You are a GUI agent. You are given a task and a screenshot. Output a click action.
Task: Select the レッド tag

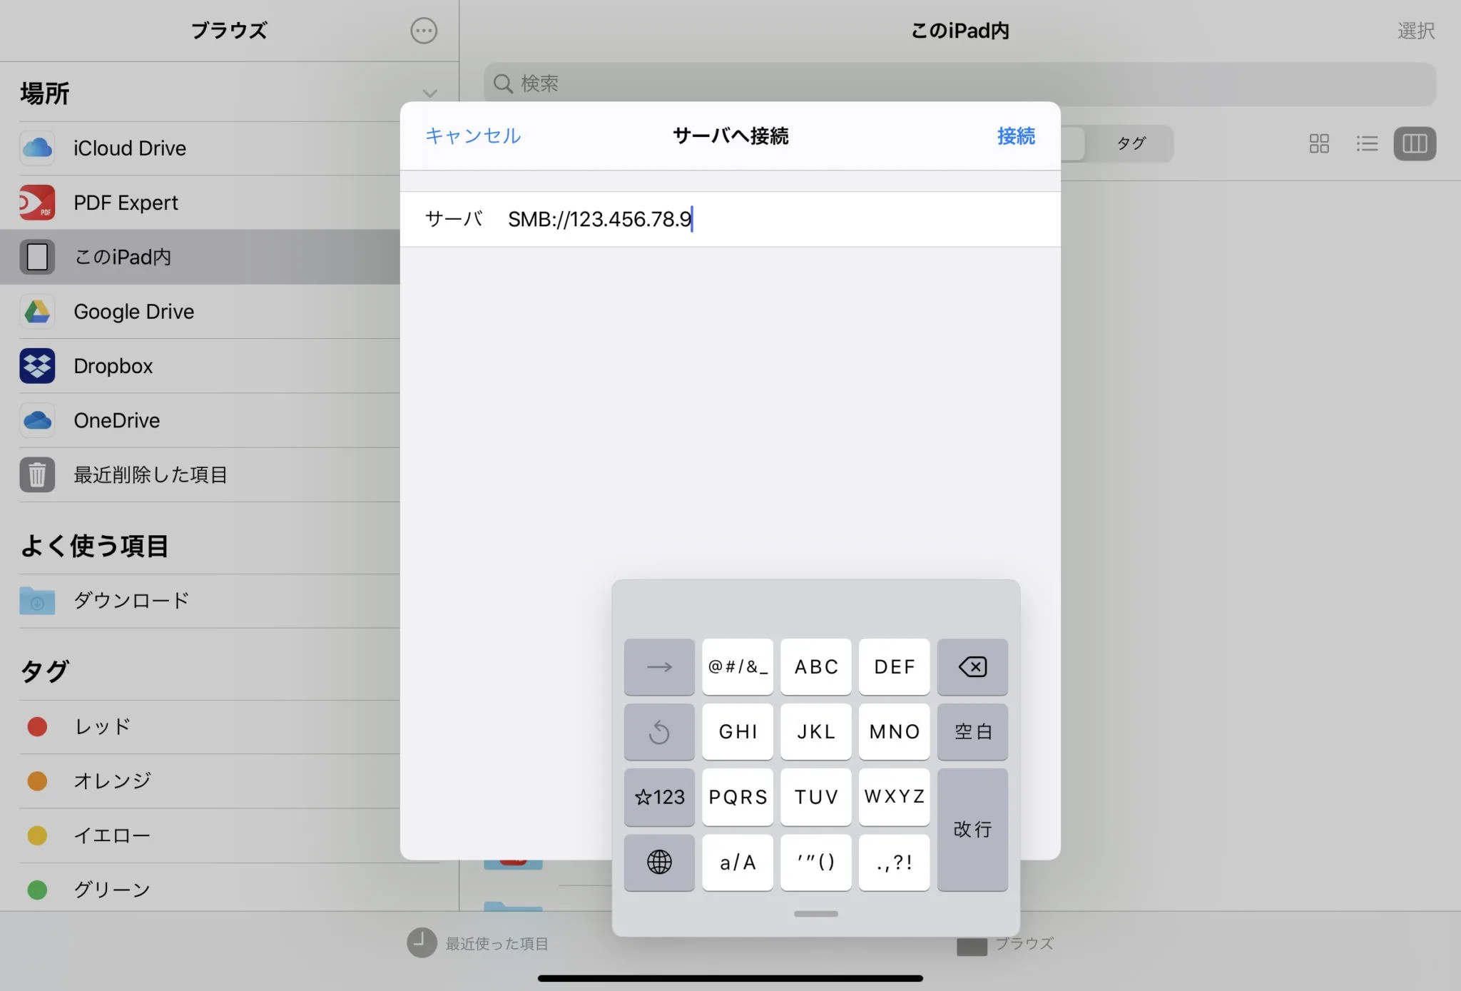click(103, 726)
